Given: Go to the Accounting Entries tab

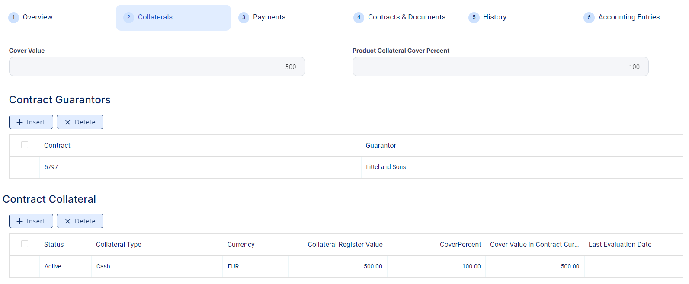Looking at the screenshot, I should [x=628, y=17].
